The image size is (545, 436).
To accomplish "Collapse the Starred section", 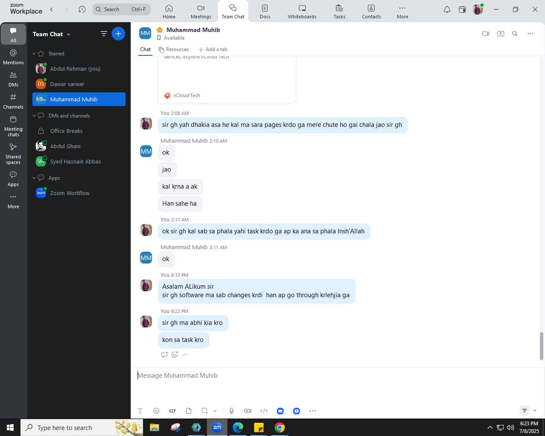I will click(34, 54).
